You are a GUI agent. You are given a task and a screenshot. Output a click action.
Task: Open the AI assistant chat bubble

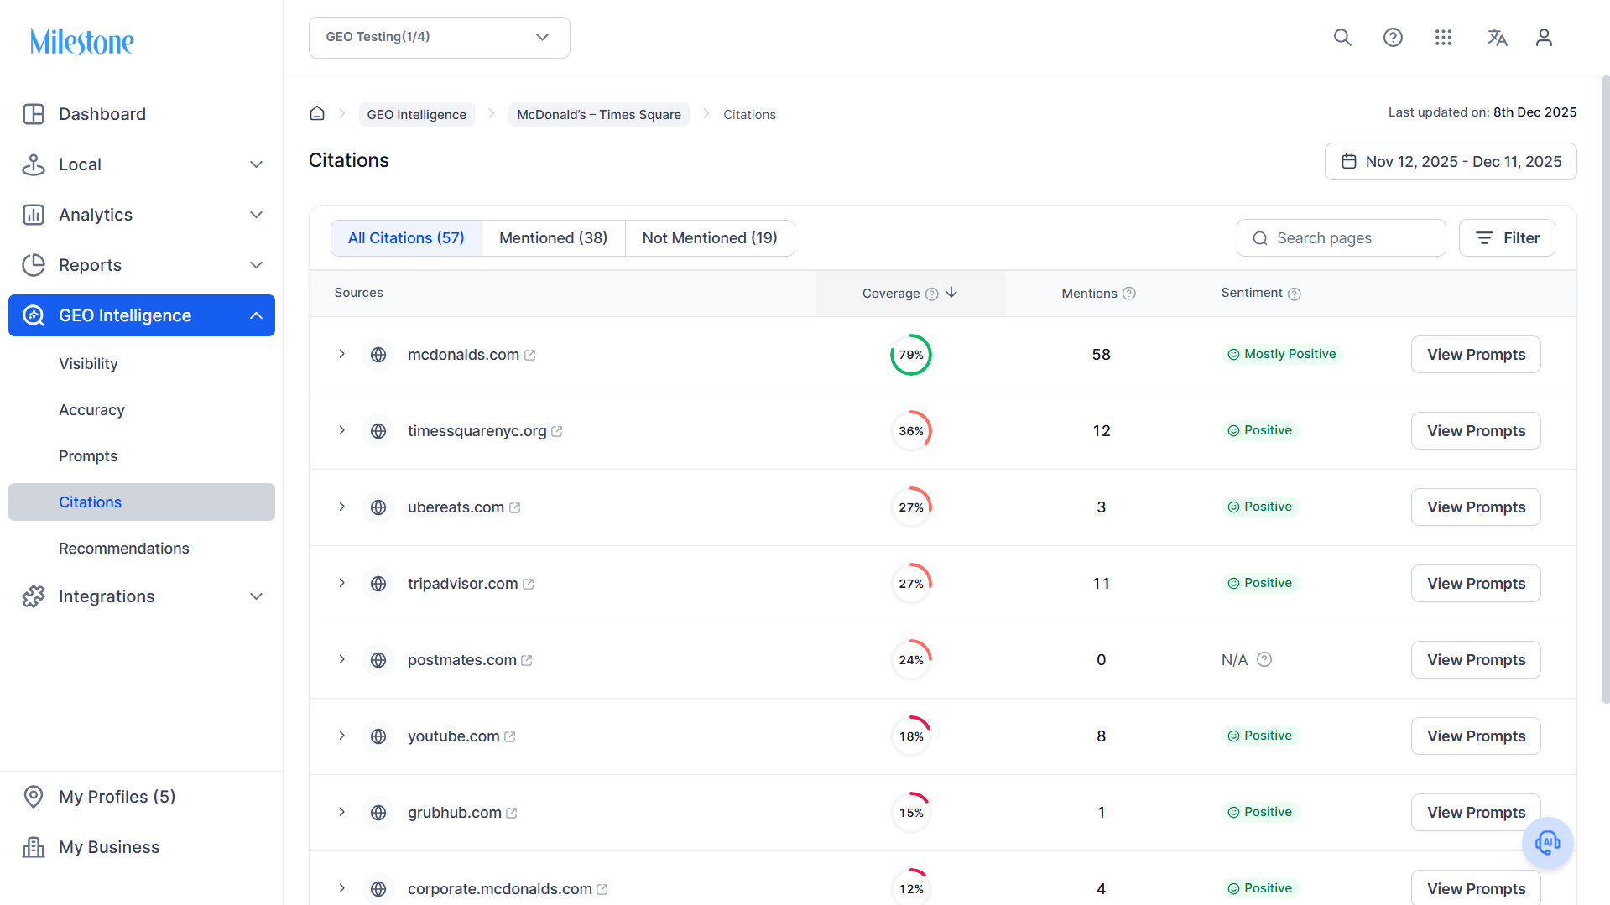(1547, 843)
